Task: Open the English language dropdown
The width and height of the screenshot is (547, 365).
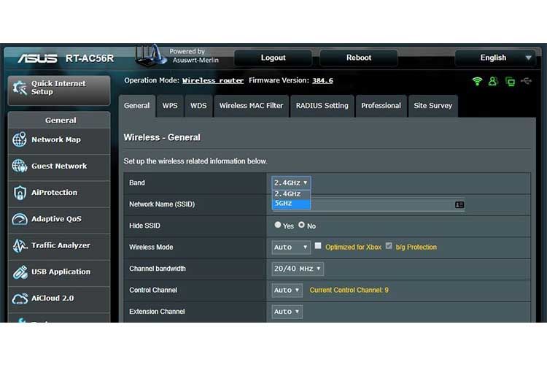Action: pyautogui.click(x=495, y=58)
